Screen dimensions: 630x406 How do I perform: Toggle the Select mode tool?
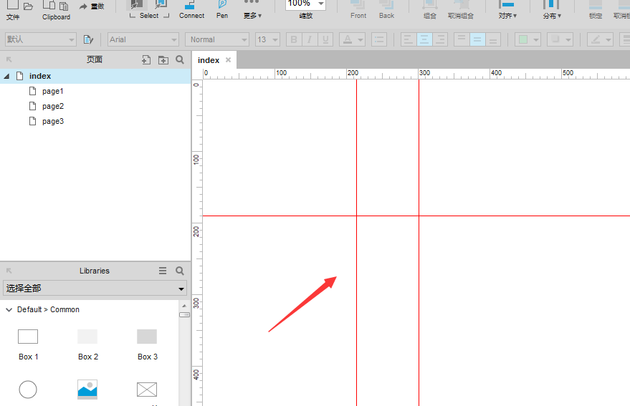click(x=149, y=9)
